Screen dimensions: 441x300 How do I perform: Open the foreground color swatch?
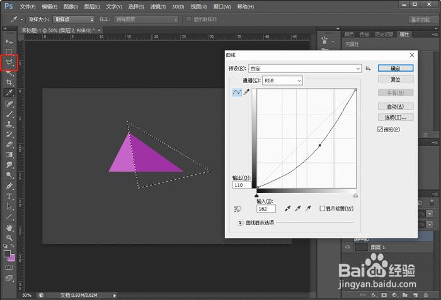click(7, 253)
